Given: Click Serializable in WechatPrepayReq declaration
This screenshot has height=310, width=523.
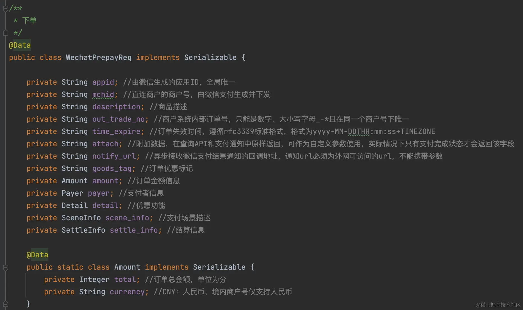Looking at the screenshot, I should [x=210, y=57].
